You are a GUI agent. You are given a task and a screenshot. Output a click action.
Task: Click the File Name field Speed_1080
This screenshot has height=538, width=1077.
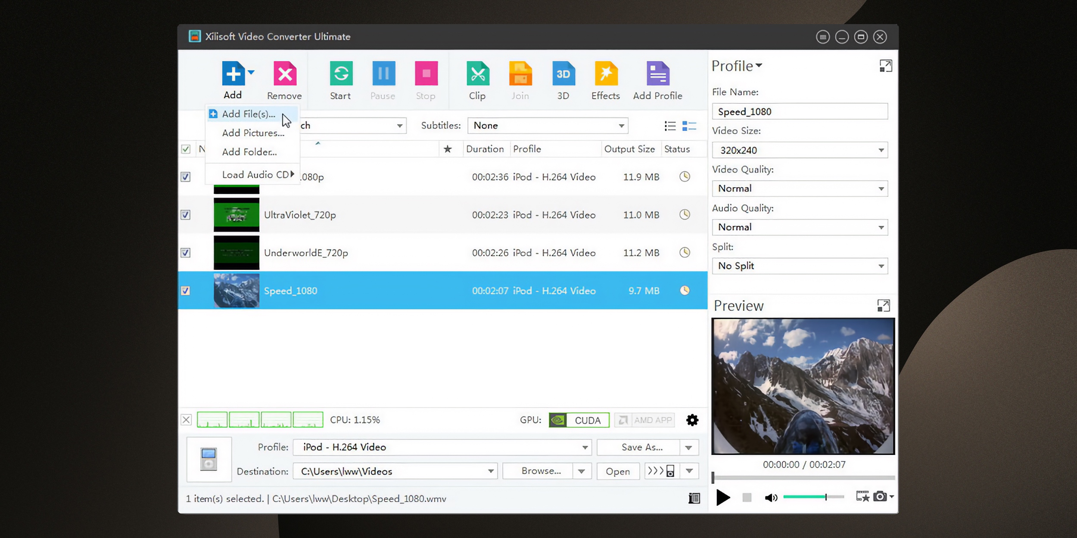800,111
